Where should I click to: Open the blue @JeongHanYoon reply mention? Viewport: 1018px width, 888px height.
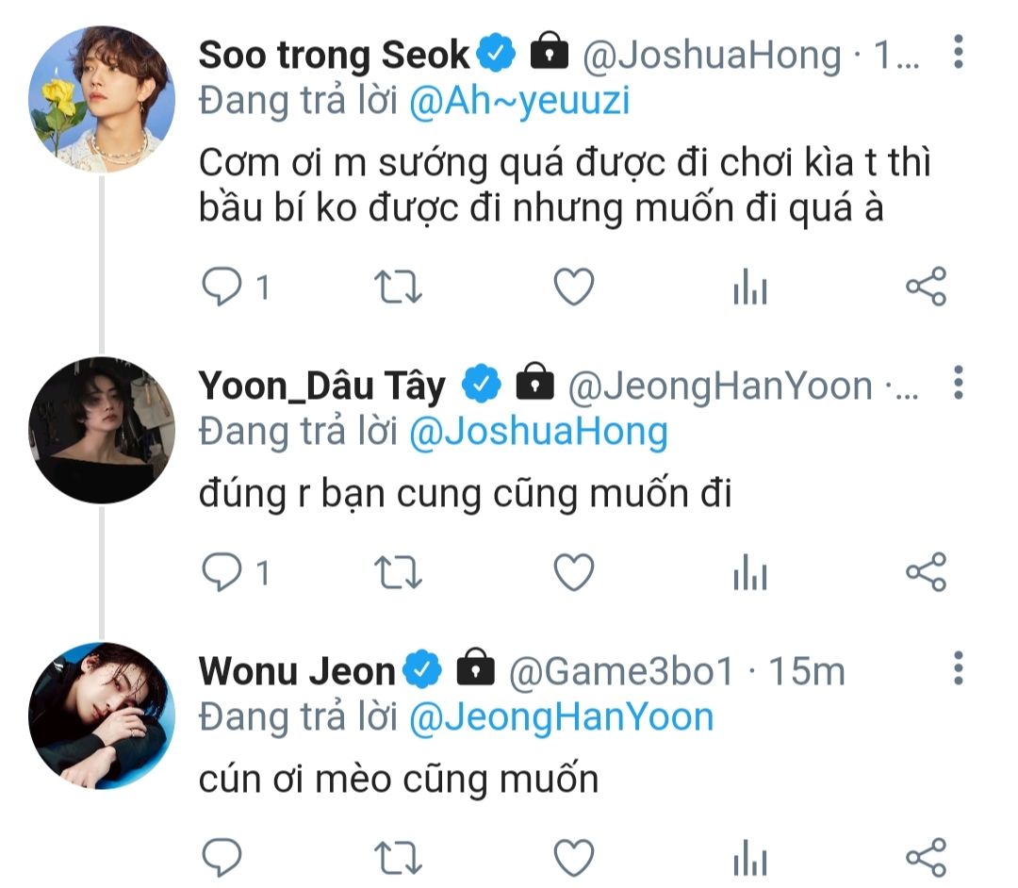point(562,717)
